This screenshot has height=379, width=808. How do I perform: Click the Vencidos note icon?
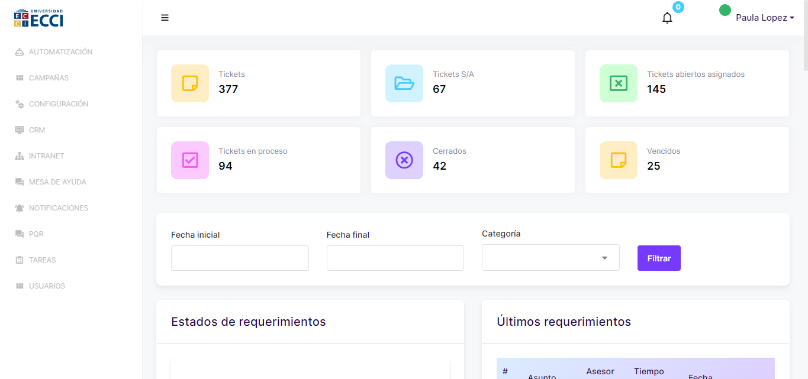pyautogui.click(x=619, y=160)
